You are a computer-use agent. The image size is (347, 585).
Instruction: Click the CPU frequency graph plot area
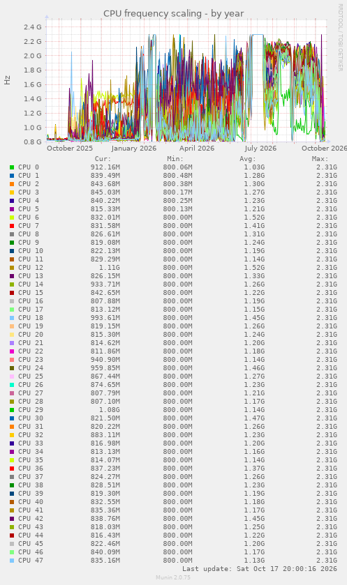pyautogui.click(x=186, y=81)
